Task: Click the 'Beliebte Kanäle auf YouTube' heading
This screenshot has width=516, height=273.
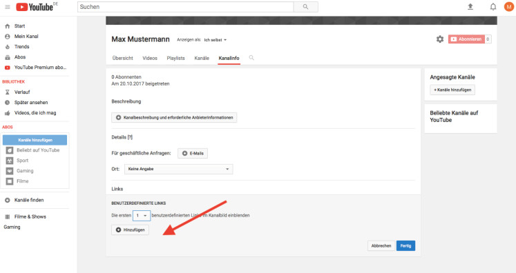Action: (454, 117)
